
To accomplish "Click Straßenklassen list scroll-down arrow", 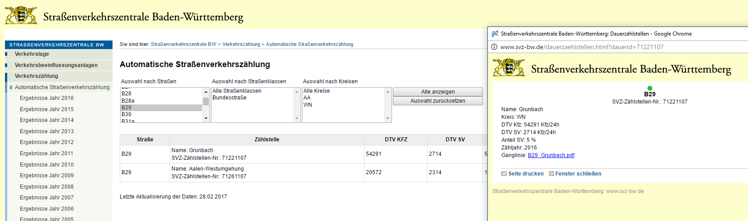I will click(x=297, y=118).
